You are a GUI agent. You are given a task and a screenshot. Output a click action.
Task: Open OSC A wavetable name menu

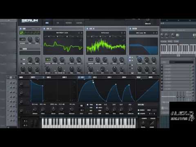click(62, 33)
